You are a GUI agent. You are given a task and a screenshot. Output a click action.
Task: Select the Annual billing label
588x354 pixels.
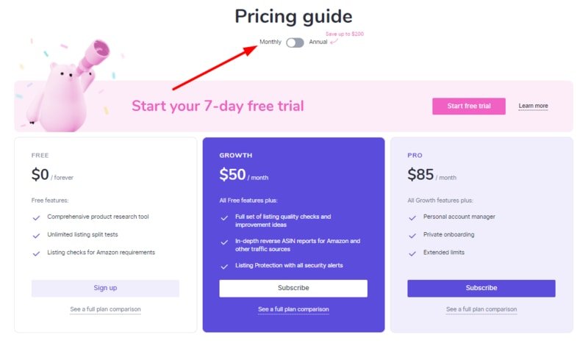(x=318, y=42)
